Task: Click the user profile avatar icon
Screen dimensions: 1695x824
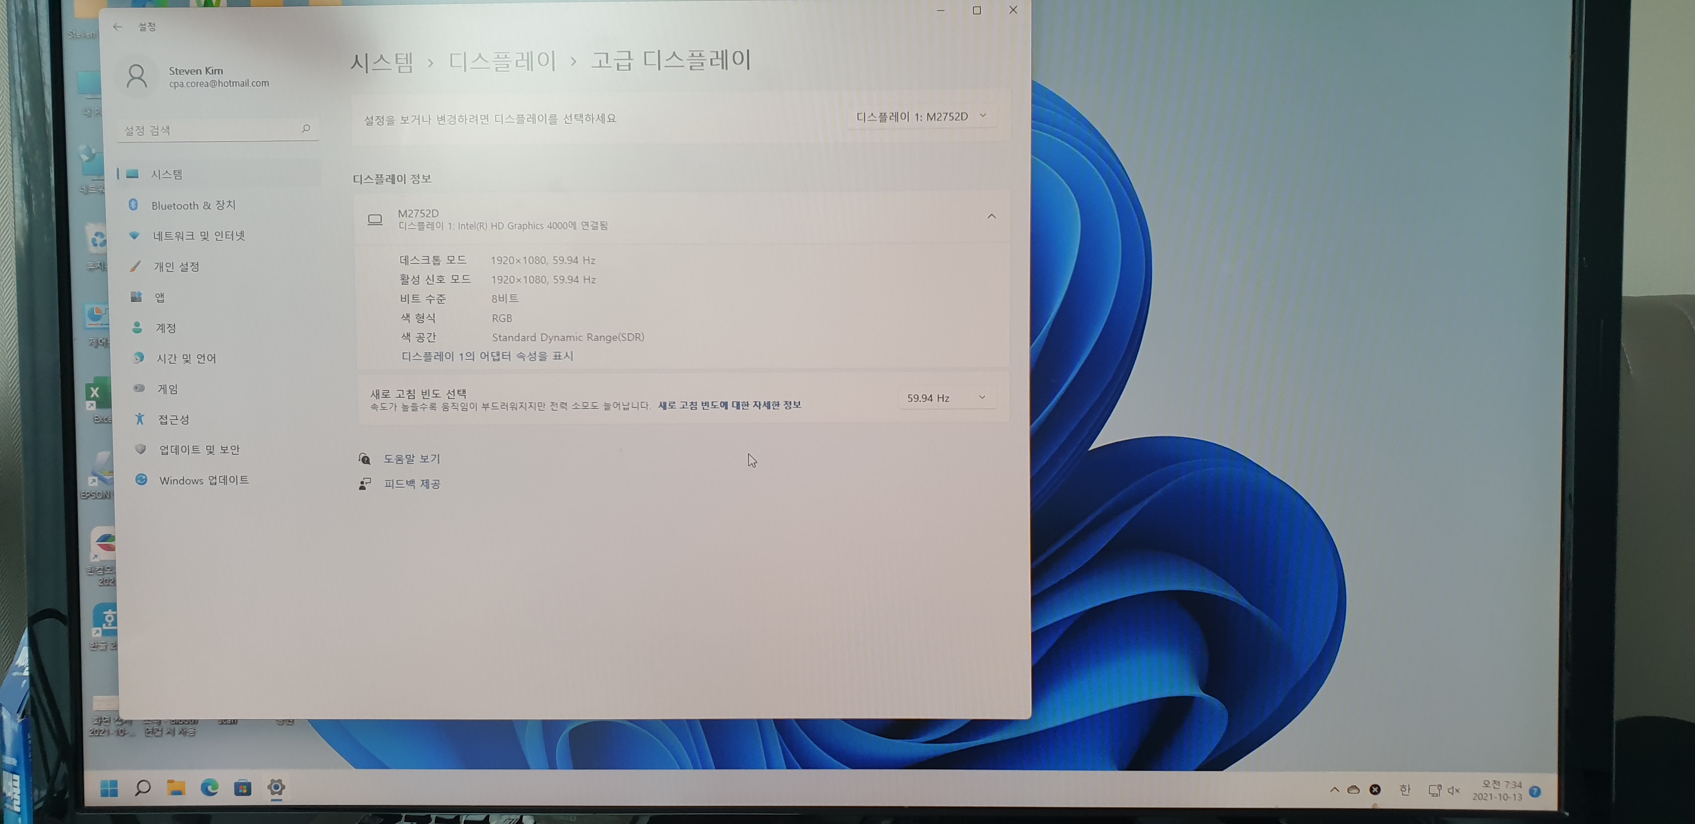Action: tap(137, 77)
